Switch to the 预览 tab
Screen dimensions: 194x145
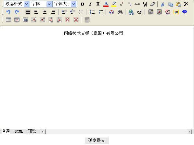coord(32,131)
